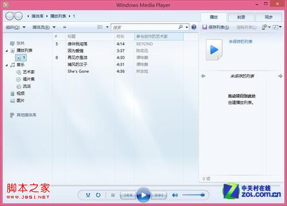
Task: Click the playlist 1 icon in the tree
Action: (x=19, y=58)
